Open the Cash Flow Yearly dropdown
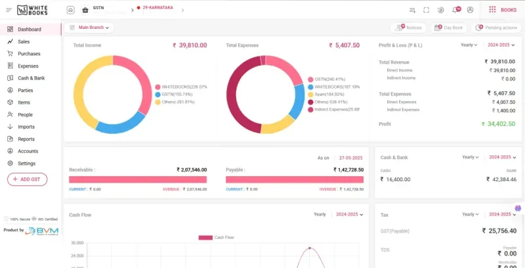The image size is (525, 268). pyautogui.click(x=320, y=214)
